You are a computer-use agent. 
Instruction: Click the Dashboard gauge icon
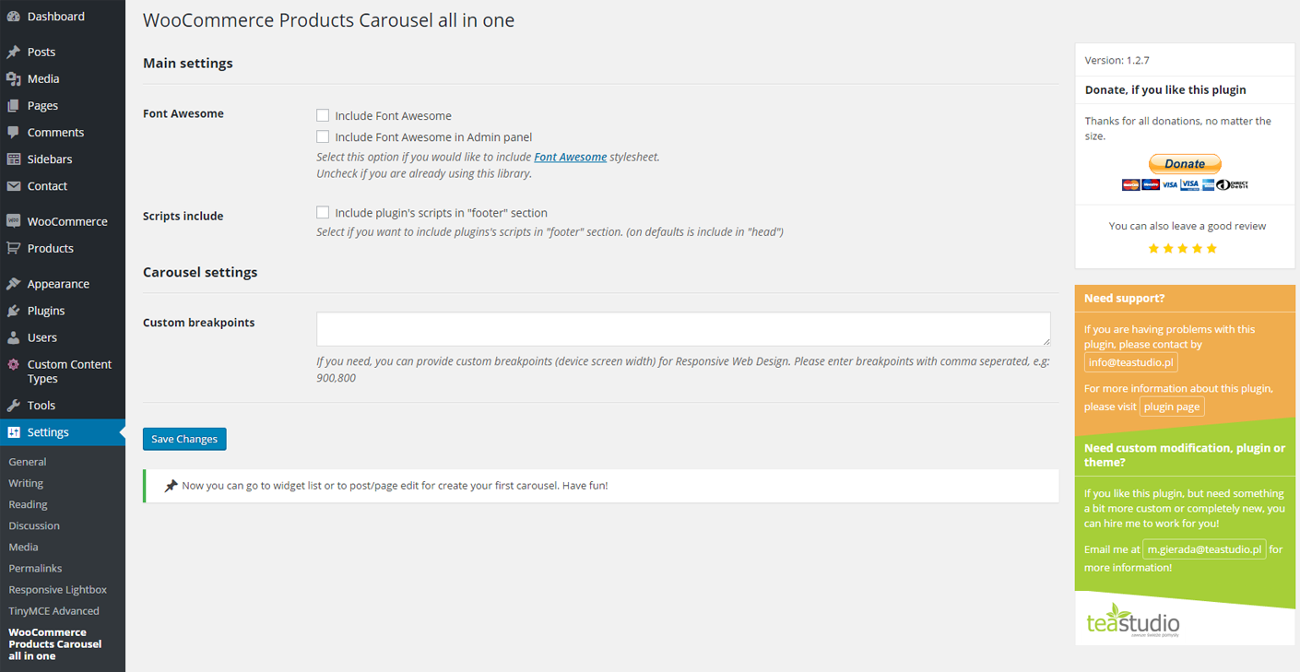pos(14,17)
